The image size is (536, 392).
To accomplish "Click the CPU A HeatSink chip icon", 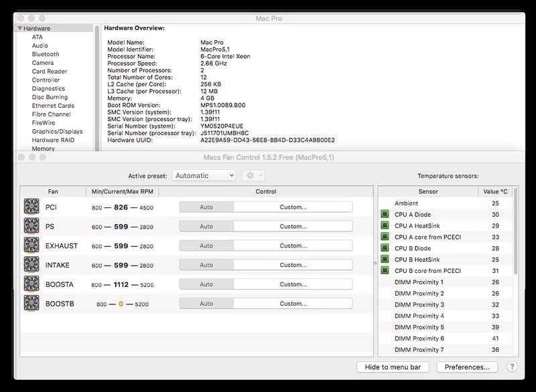I will click(x=385, y=225).
